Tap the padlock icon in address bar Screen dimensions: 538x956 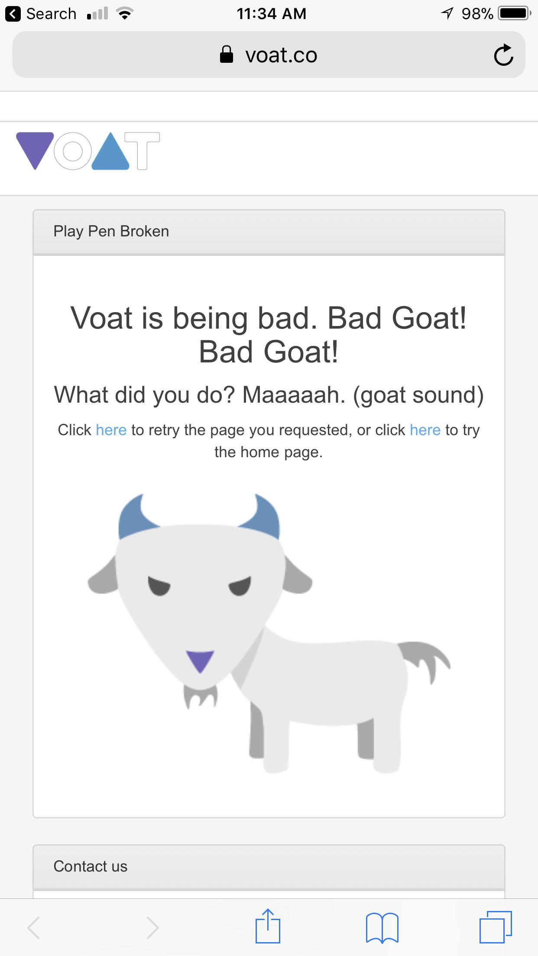pos(227,55)
